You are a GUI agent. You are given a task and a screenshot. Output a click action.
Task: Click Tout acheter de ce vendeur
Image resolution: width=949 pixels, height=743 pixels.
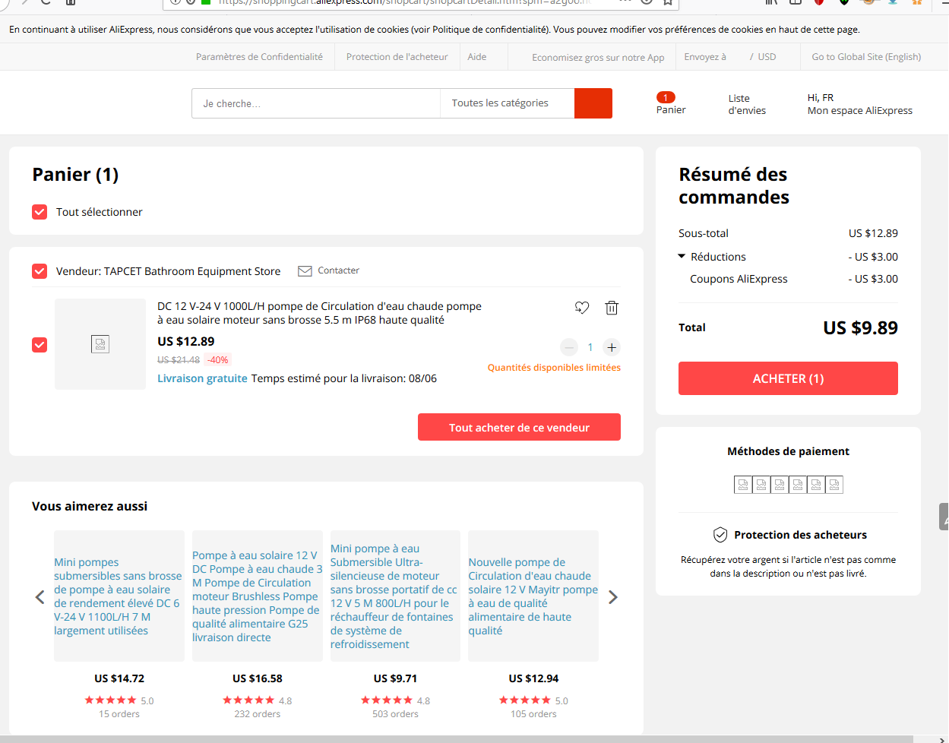519,427
